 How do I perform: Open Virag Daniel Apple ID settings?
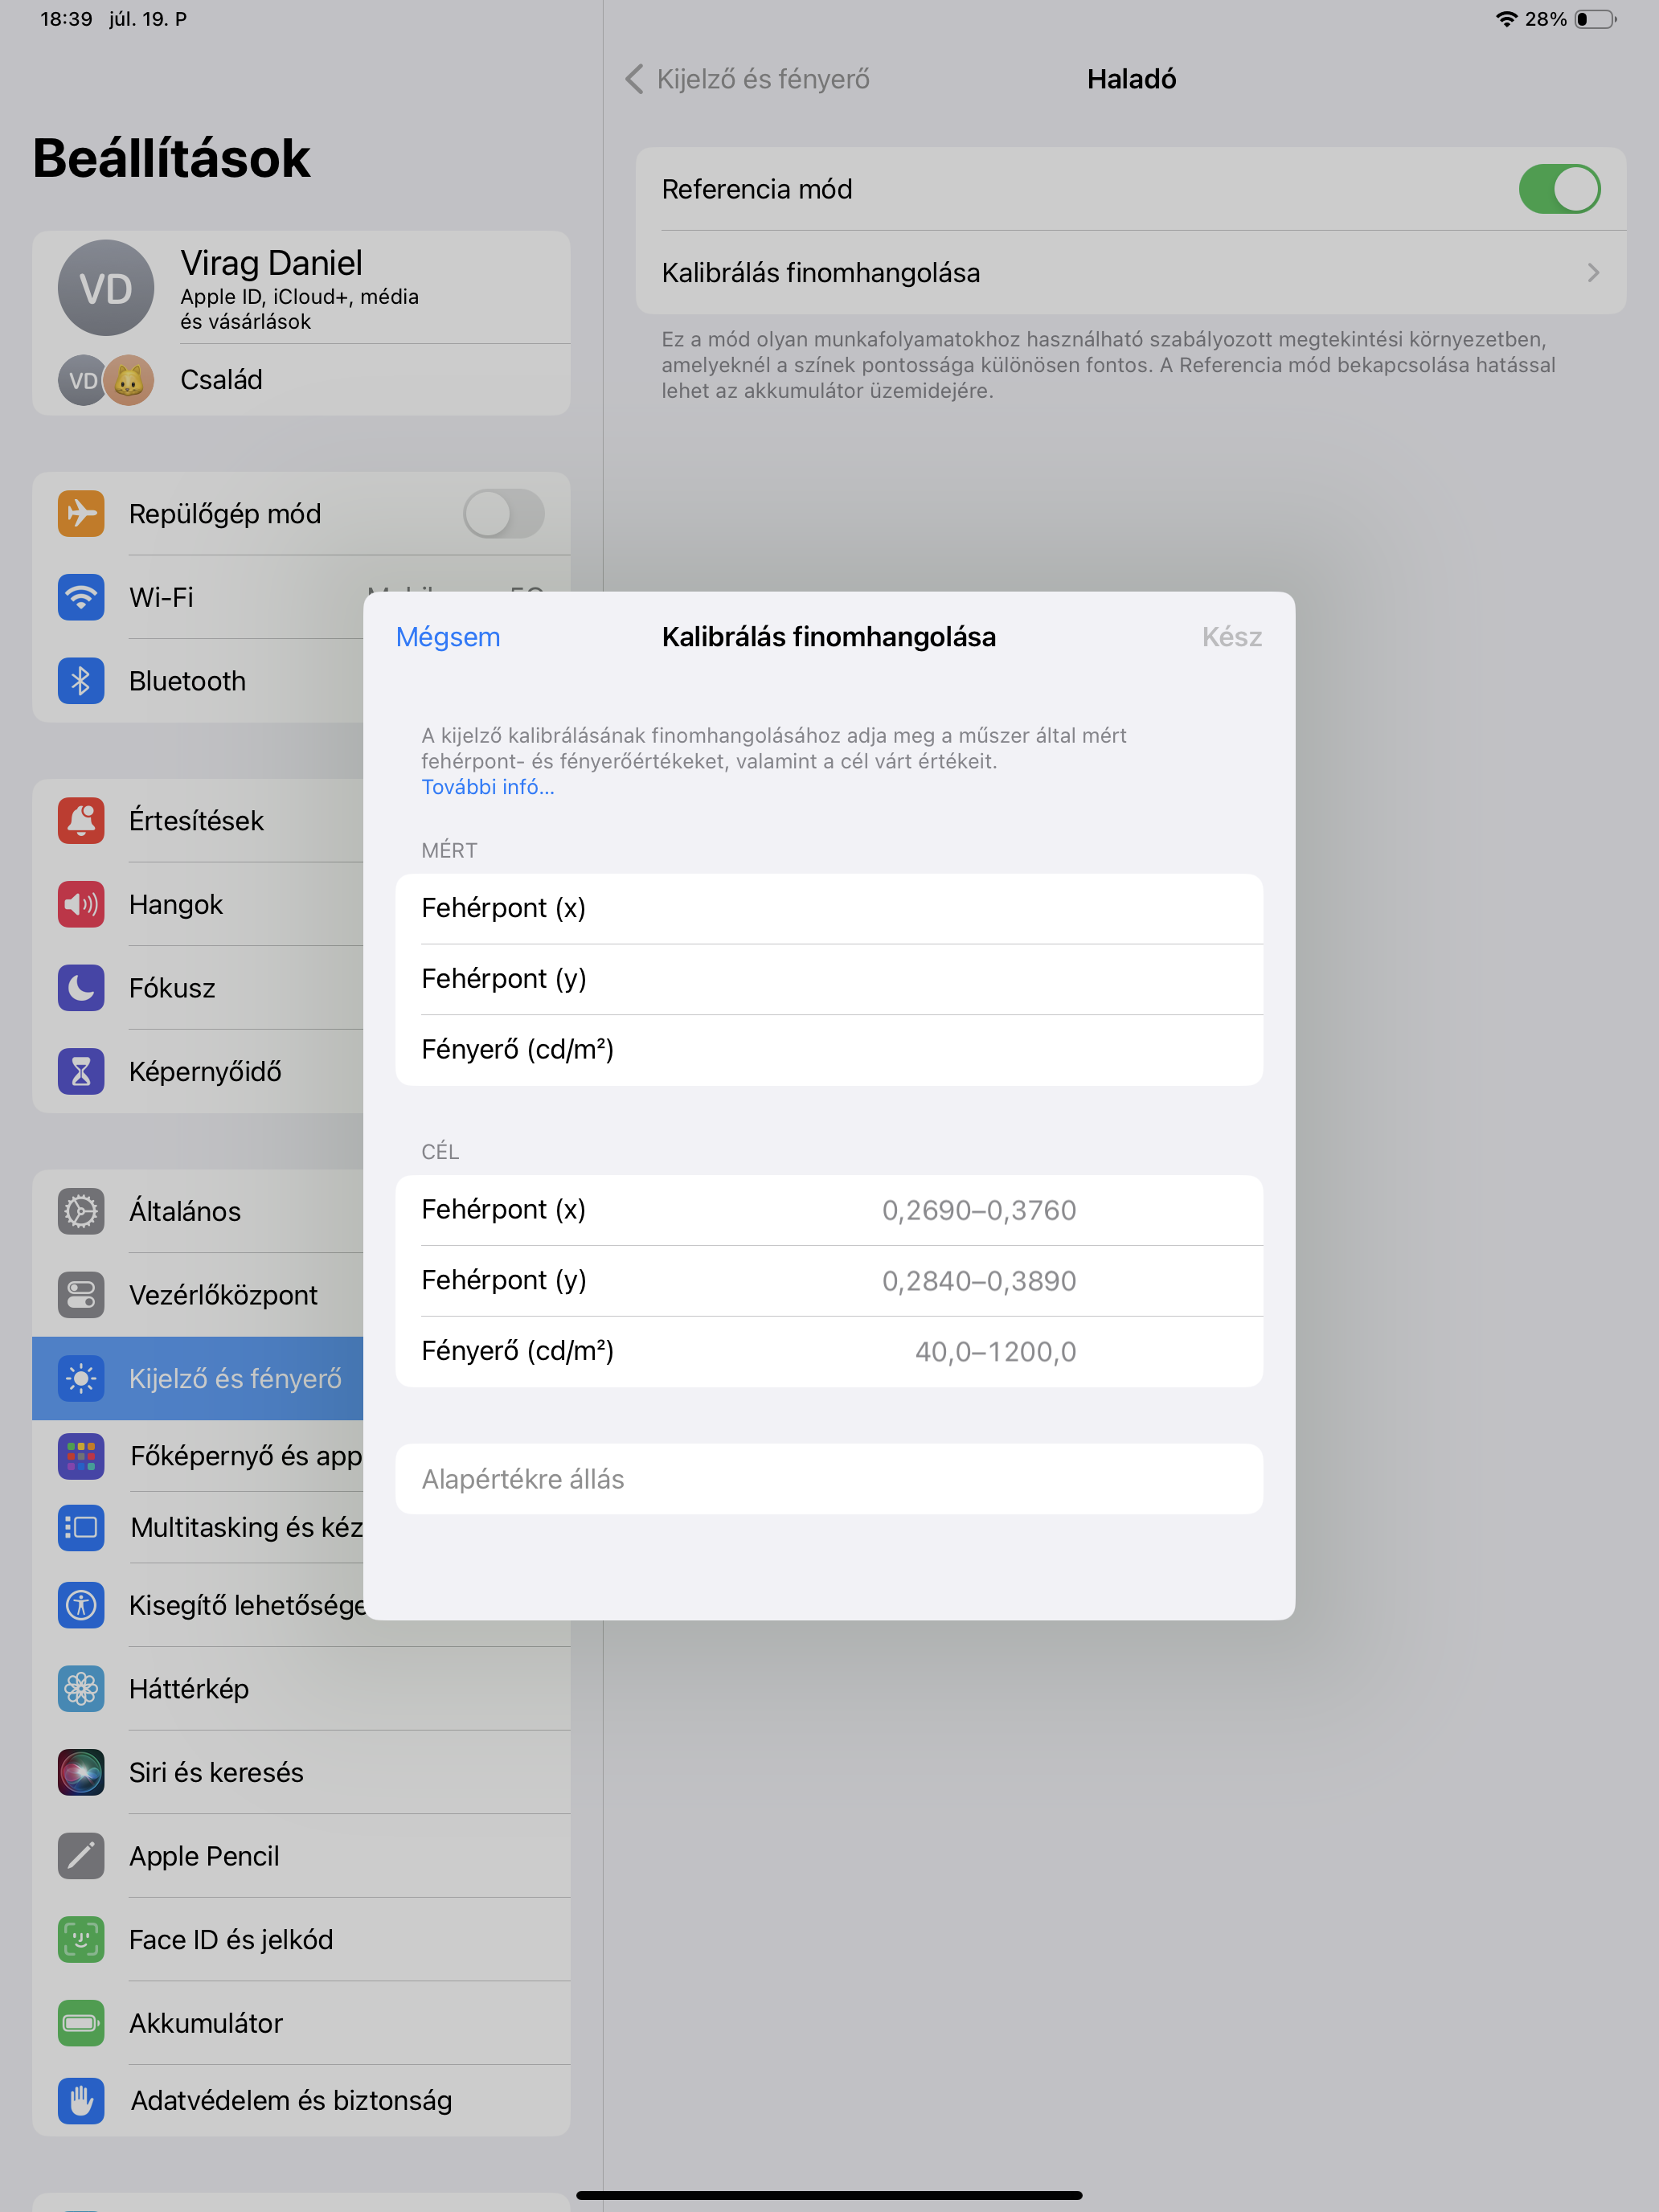(301, 288)
